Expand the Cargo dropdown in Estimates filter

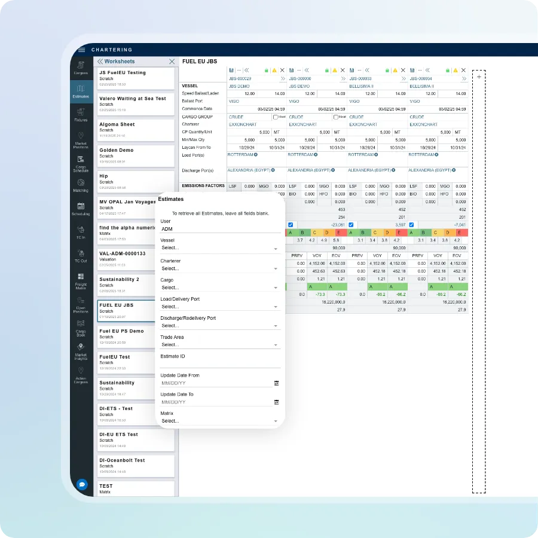point(220,288)
